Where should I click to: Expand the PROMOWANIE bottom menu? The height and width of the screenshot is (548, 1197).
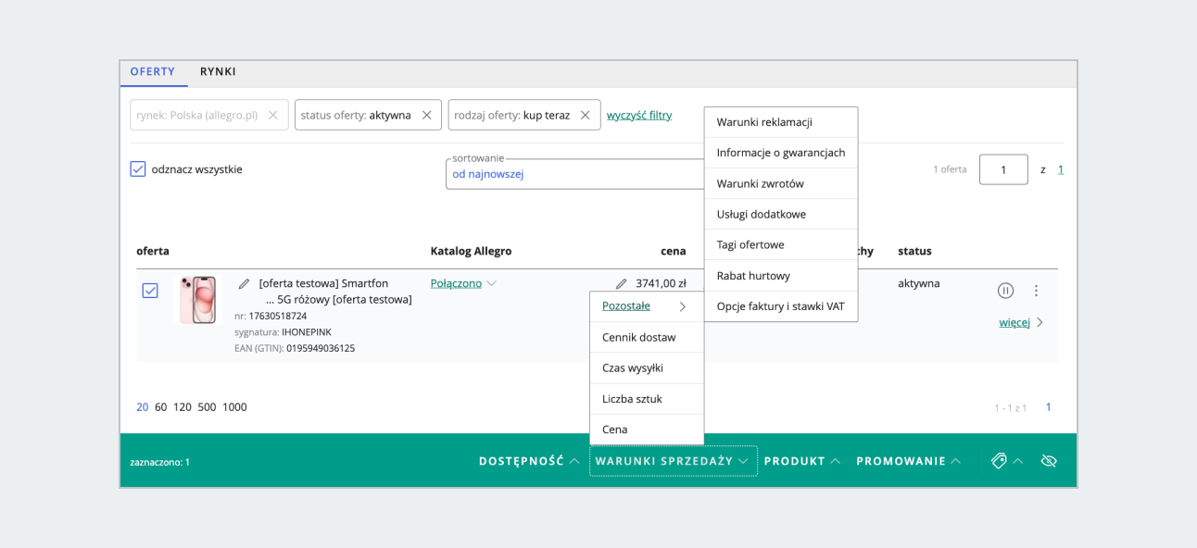pos(908,461)
